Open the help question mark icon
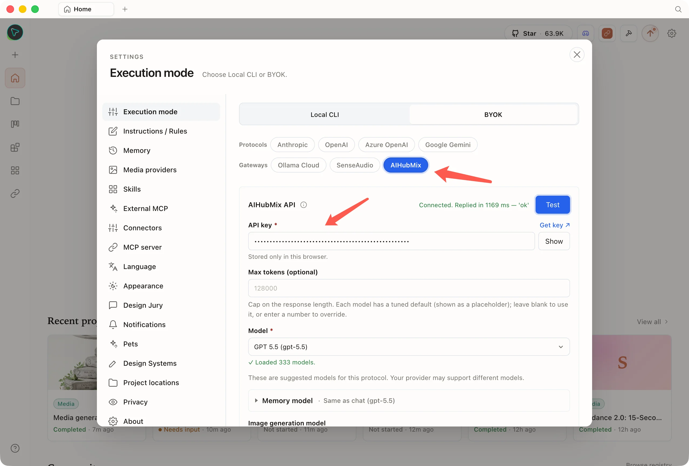Screen dimensions: 689x466 tap(15, 448)
